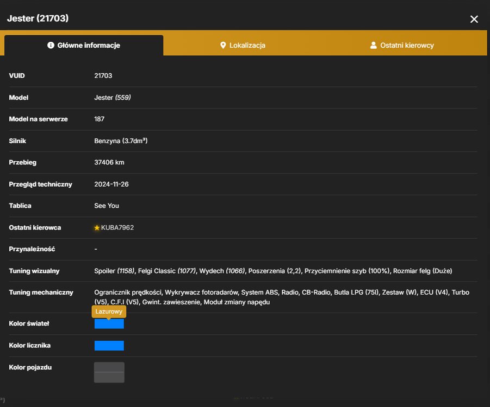Open the KUBA7962 driver profile link
Image resolution: width=490 pixels, height=407 pixels.
pos(117,228)
